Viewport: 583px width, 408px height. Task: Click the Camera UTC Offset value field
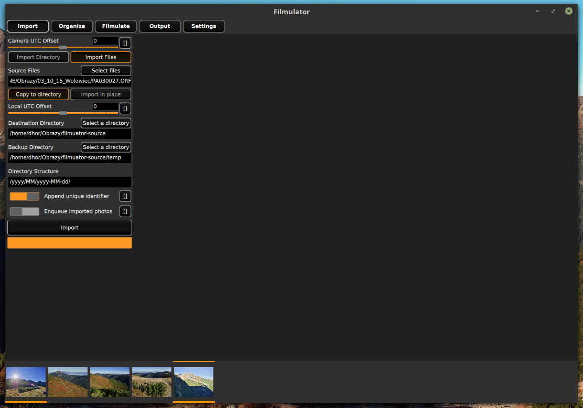(105, 41)
